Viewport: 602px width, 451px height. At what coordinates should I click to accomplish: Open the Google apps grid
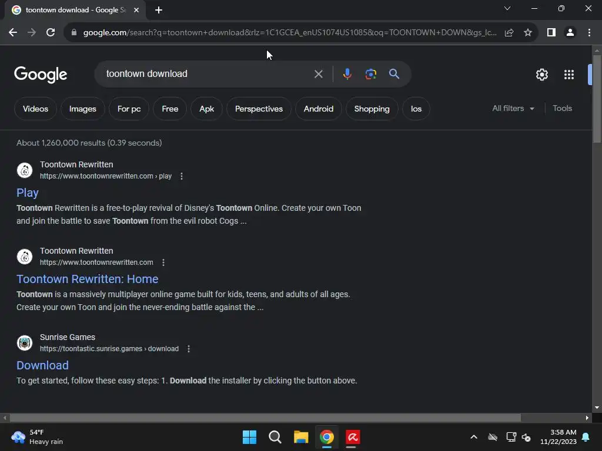point(569,75)
